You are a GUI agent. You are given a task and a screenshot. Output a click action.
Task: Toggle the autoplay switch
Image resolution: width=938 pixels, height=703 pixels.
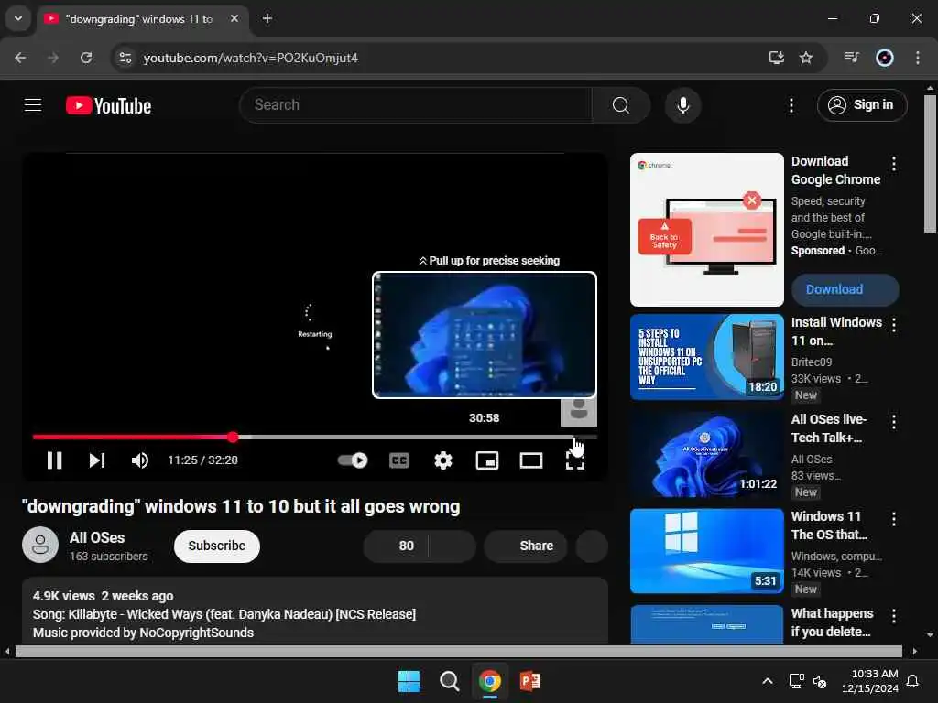coord(353,460)
